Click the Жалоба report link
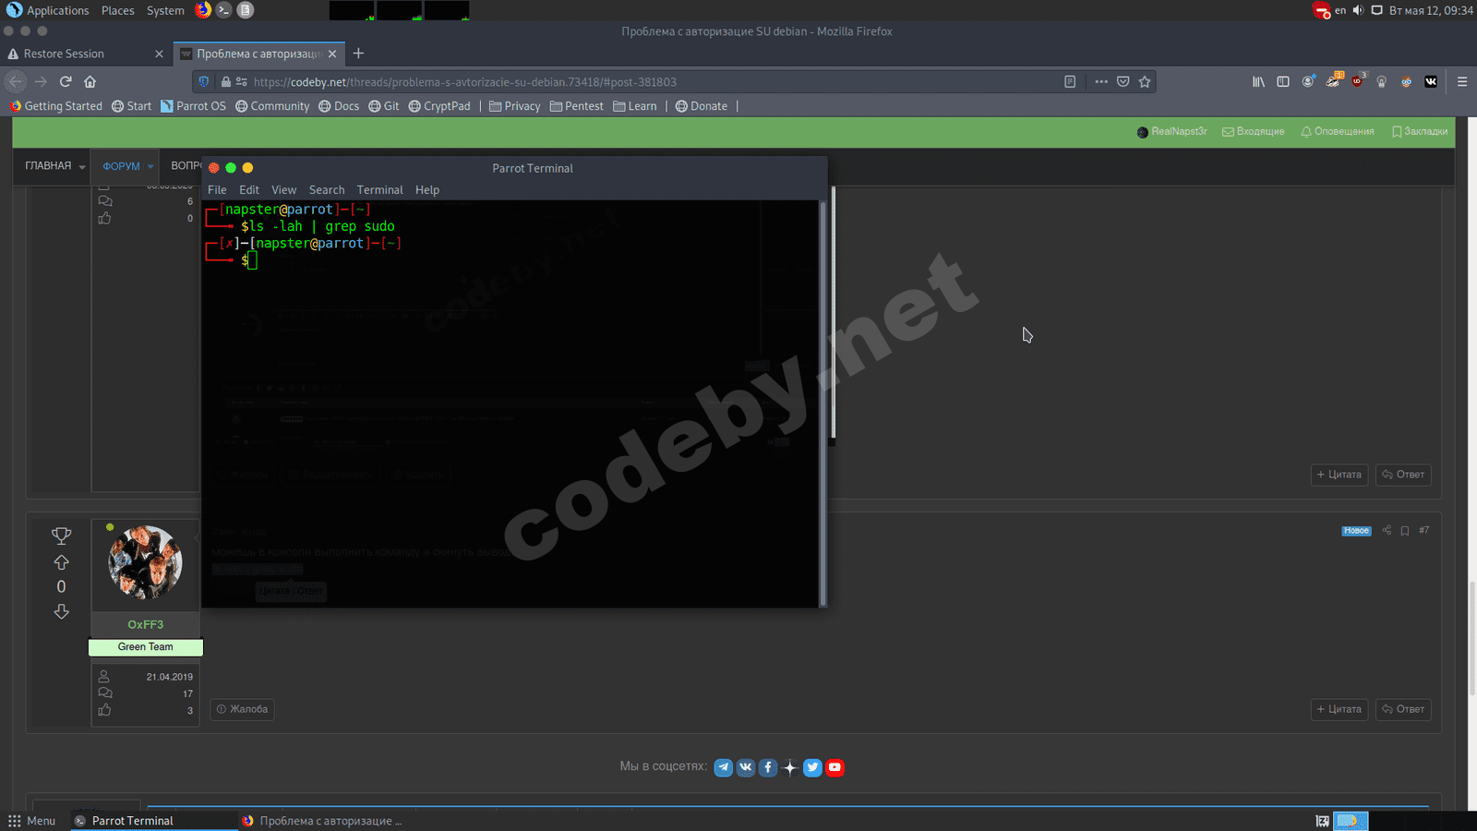Image resolution: width=1477 pixels, height=831 pixels. 242,709
